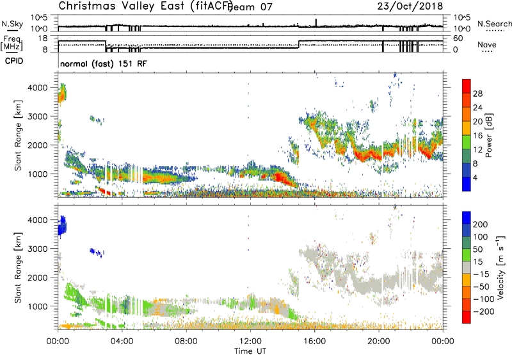Screen dimensions: 512x355
Task: Click the 'Power [dB]' colorbar label
Action: pos(489,135)
